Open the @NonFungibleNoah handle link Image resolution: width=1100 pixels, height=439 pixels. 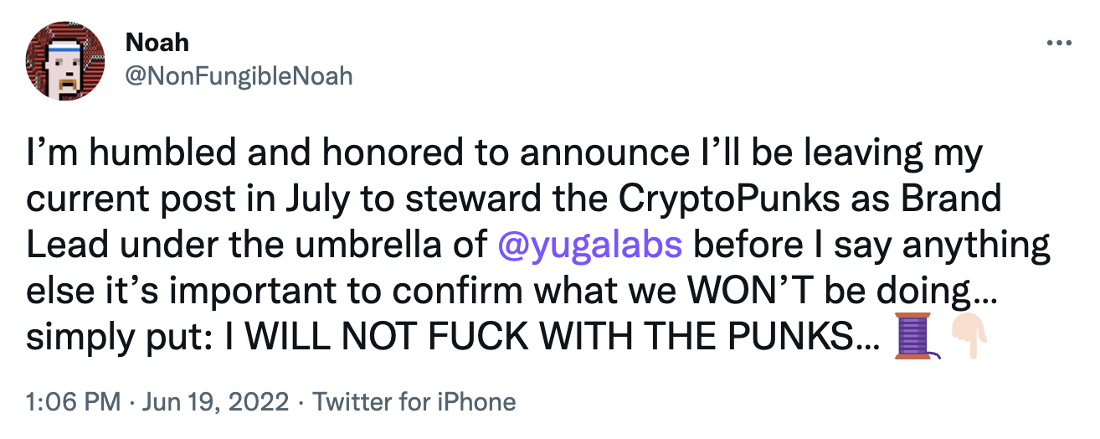[239, 76]
